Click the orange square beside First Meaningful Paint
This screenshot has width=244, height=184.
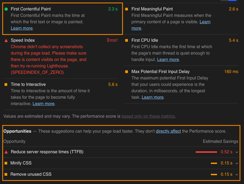[x=127, y=9]
